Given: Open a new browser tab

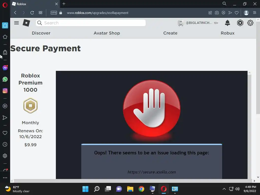Looking at the screenshot, I should pyautogui.click(x=64, y=4).
